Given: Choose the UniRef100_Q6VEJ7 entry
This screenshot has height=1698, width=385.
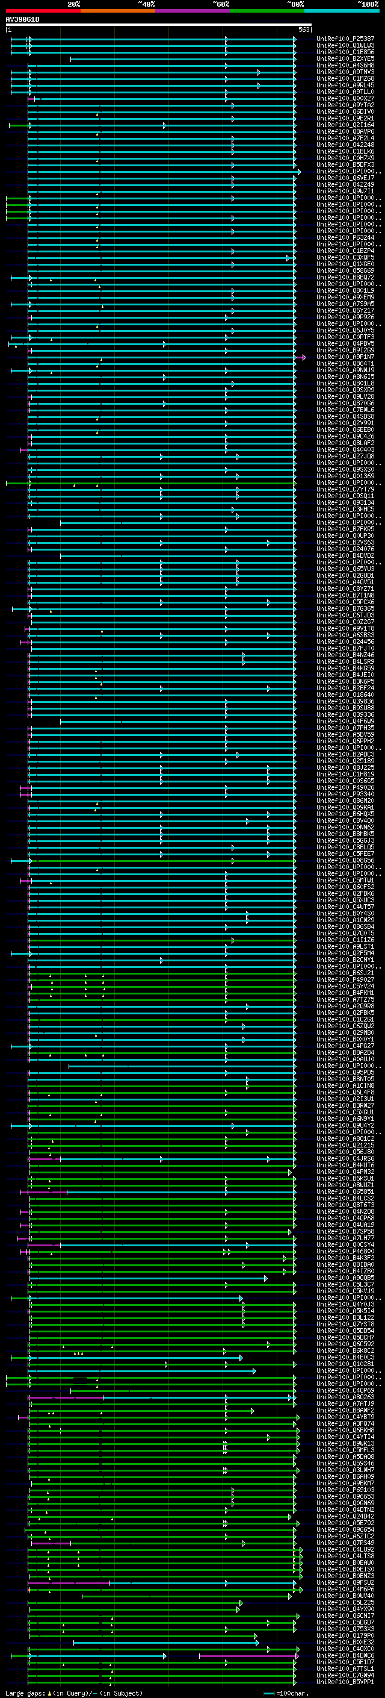Looking at the screenshot, I should 345,178.
